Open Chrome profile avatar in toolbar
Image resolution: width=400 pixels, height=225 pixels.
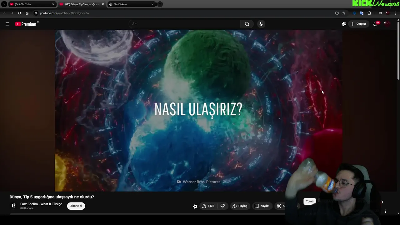click(388, 13)
